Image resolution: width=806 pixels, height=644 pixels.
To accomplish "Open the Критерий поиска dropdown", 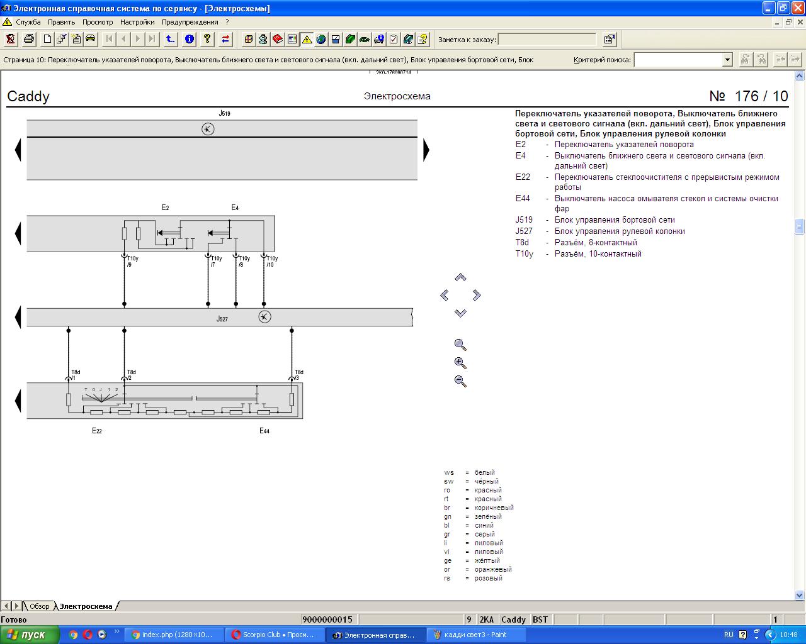I will click(727, 60).
